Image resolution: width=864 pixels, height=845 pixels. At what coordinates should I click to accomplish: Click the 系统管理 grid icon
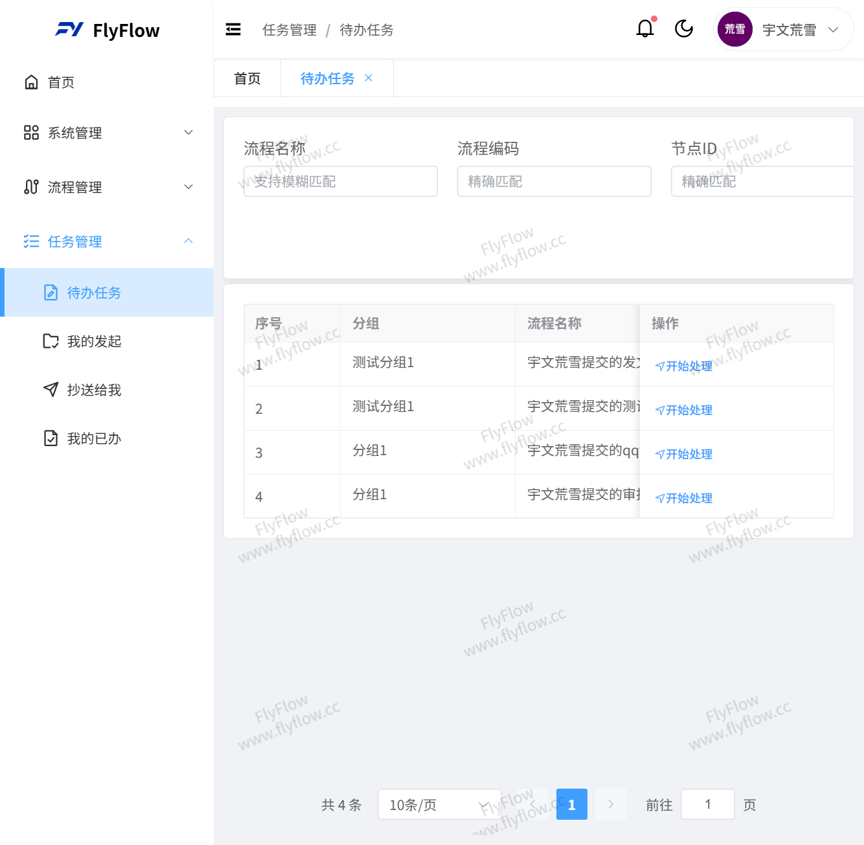31,133
